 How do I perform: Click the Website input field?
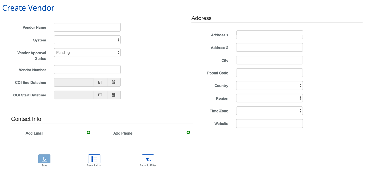pyautogui.click(x=269, y=123)
